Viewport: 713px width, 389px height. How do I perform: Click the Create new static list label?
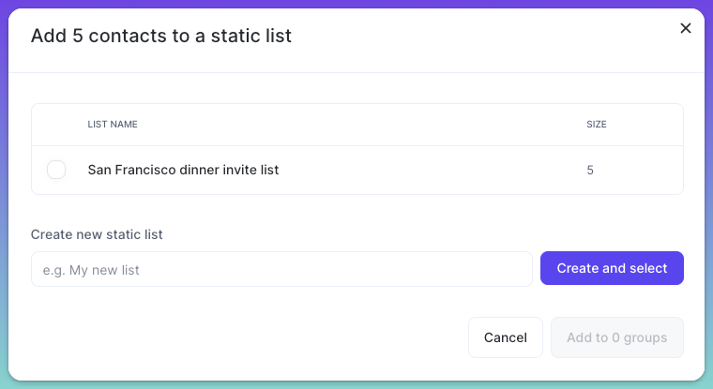(x=97, y=234)
